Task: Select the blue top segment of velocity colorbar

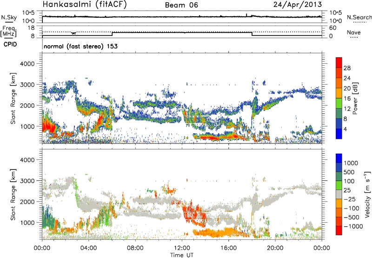Action: click(x=339, y=158)
